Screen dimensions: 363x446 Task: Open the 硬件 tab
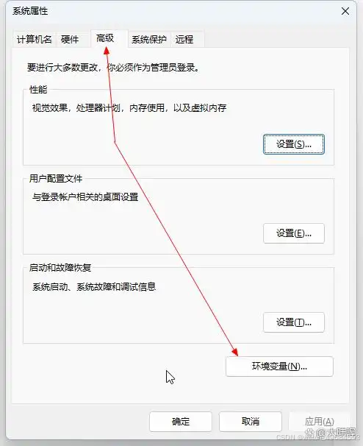click(x=70, y=39)
